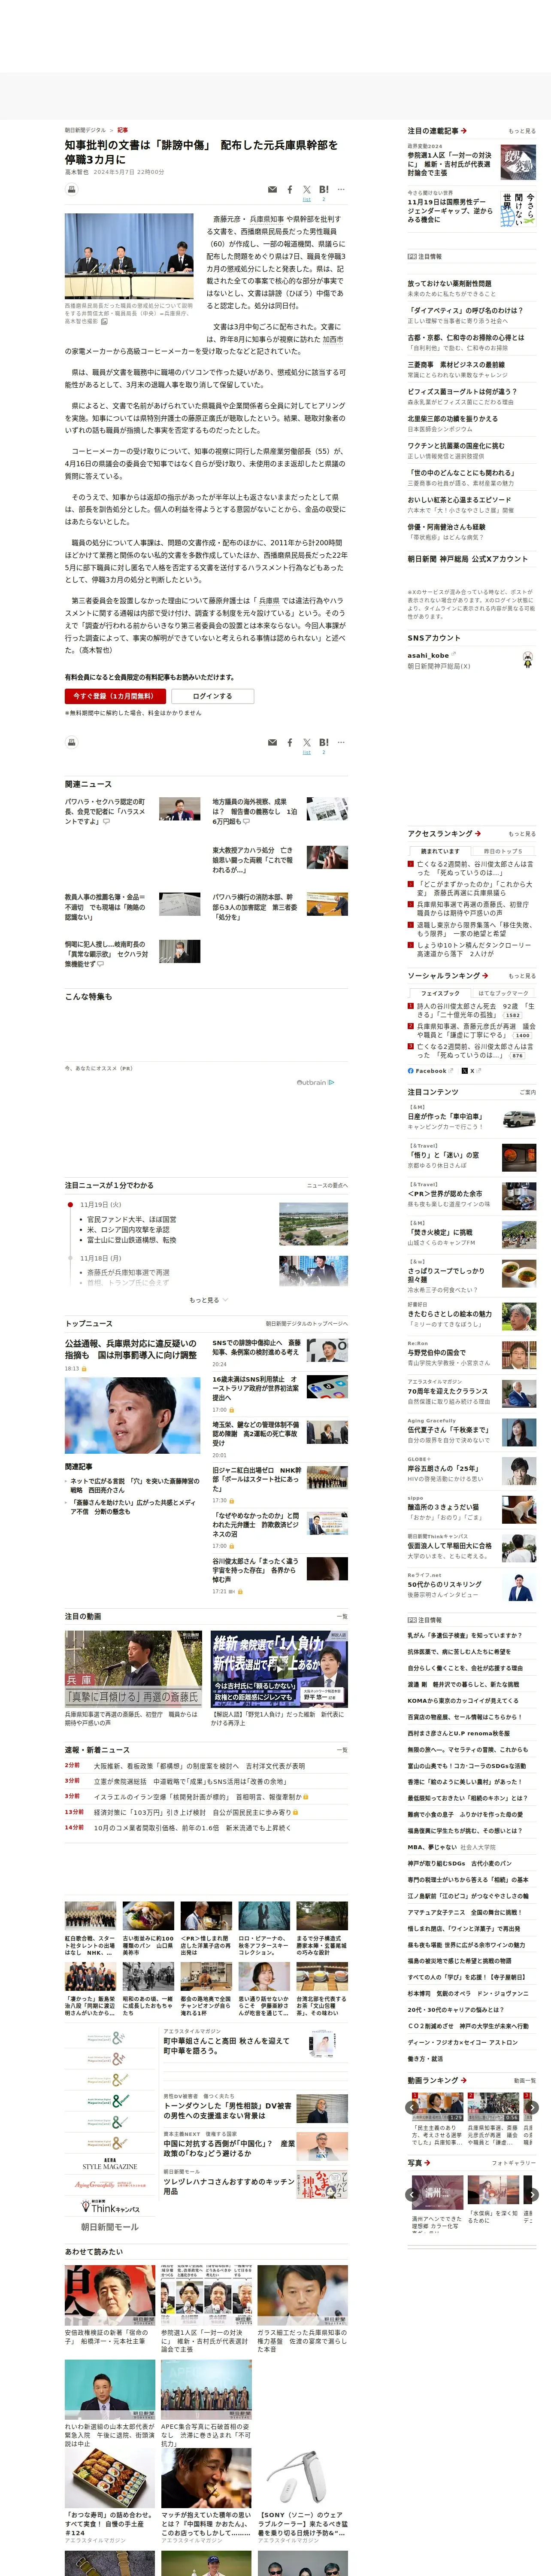This screenshot has height=2576, width=551.
Task: Open ニュースの要点へ link
Action: [328, 1185]
